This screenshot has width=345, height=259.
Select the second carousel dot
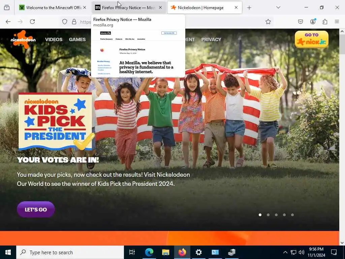pyautogui.click(x=268, y=215)
